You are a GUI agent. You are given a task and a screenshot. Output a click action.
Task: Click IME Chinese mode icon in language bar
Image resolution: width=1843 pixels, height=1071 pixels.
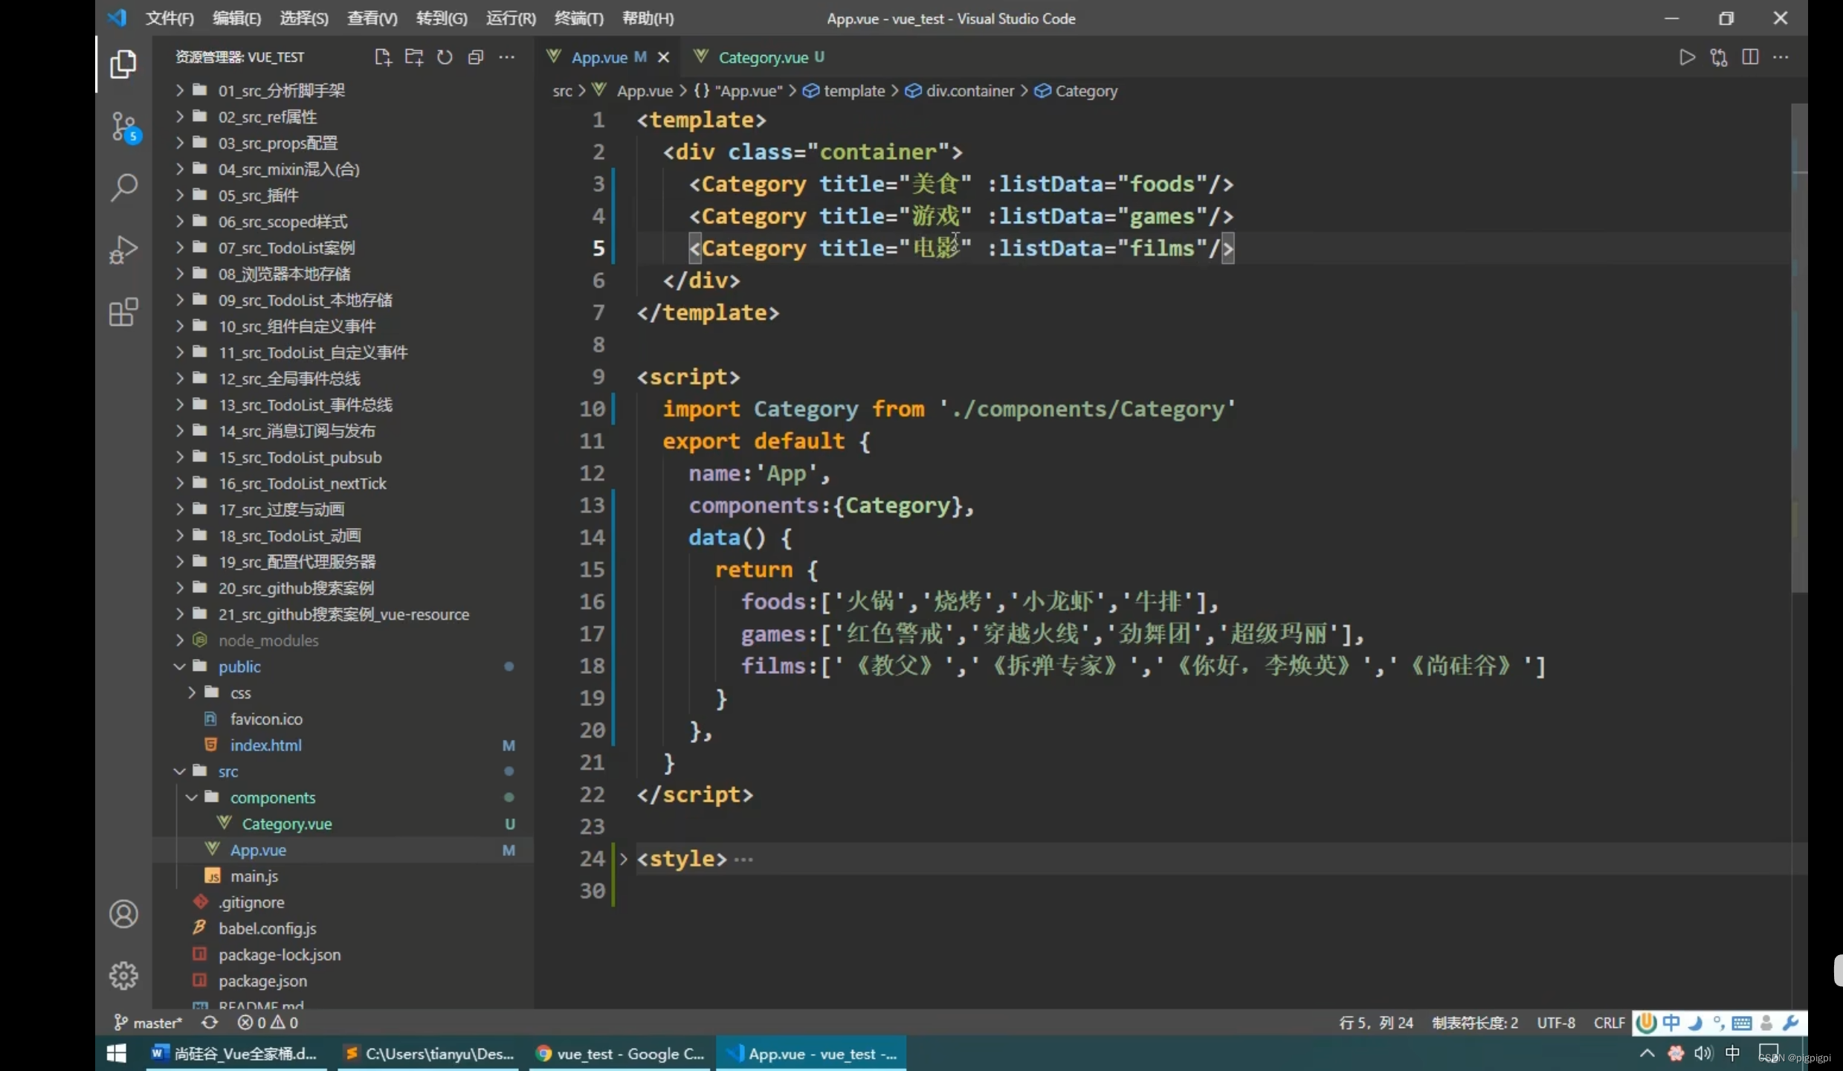(1671, 1023)
